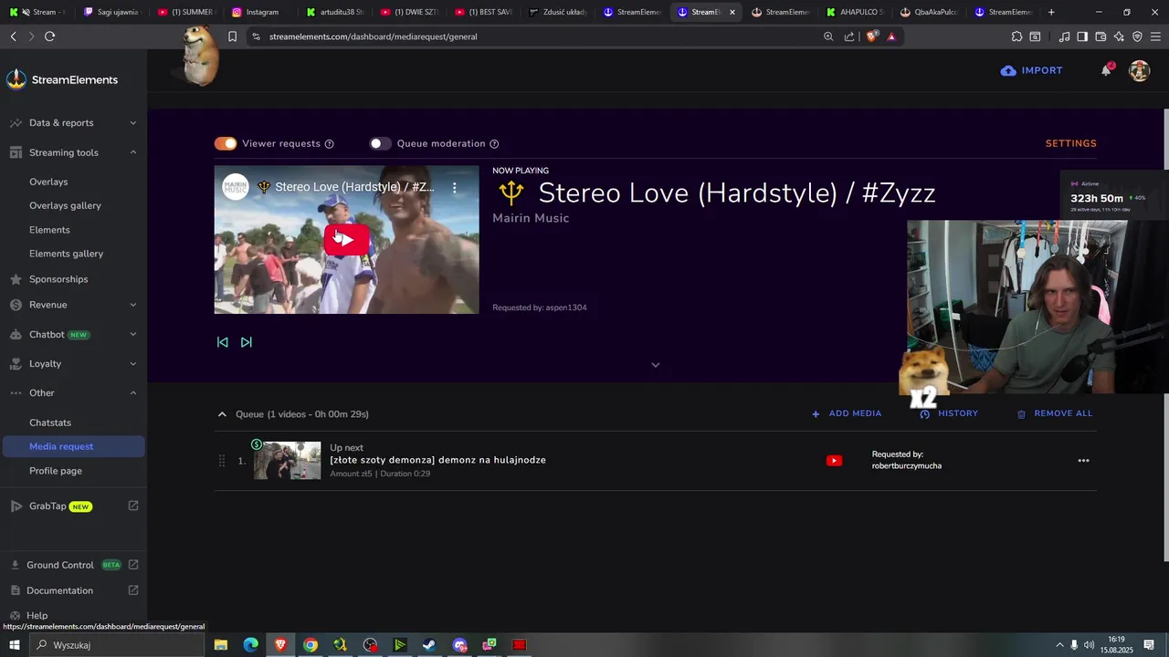
Task: Select the demonz na hulajnodze thumbnail
Action: point(287,461)
